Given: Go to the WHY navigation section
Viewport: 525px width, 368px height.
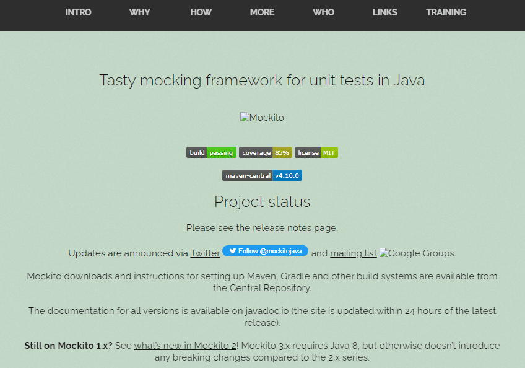Looking at the screenshot, I should click(139, 12).
